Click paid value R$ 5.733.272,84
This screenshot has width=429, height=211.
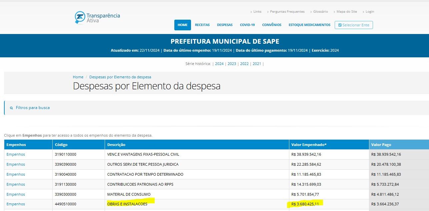(385, 184)
